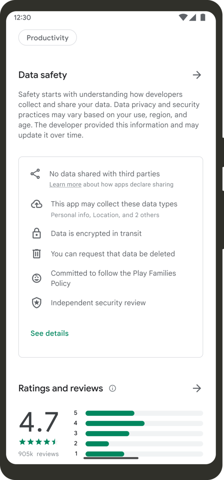The width and height of the screenshot is (224, 480).
Task: Select the Productivity category chip
Action: [x=47, y=37]
